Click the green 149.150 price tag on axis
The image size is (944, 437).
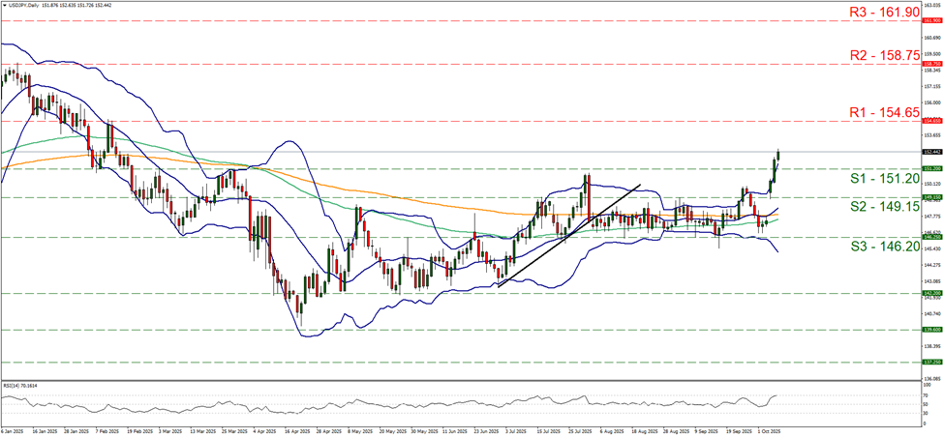pyautogui.click(x=931, y=197)
